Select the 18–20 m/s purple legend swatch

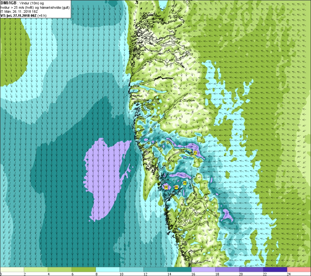[227, 269]
